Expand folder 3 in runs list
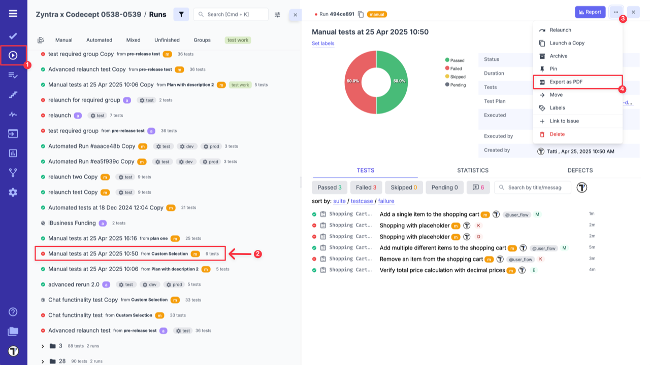Image resolution: width=650 pixels, height=365 pixels. pyautogui.click(x=43, y=346)
